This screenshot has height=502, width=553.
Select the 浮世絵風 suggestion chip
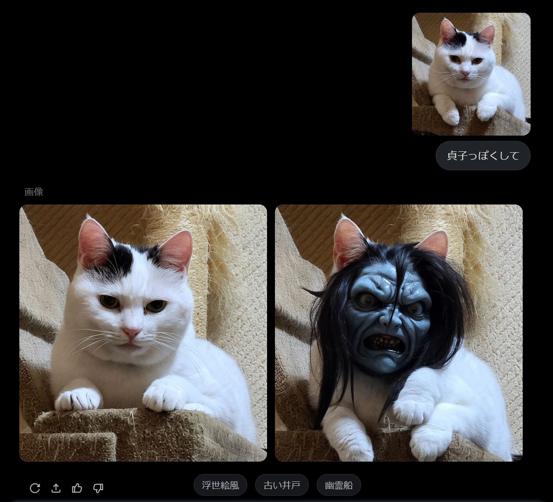[220, 485]
